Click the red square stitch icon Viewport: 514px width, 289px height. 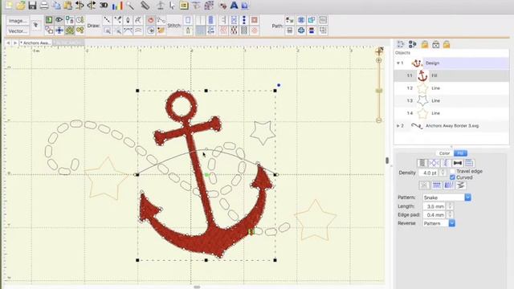tap(255, 20)
